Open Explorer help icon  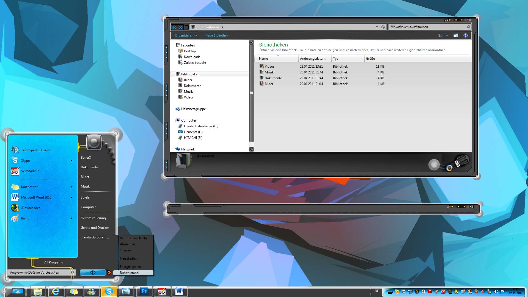[x=466, y=35]
